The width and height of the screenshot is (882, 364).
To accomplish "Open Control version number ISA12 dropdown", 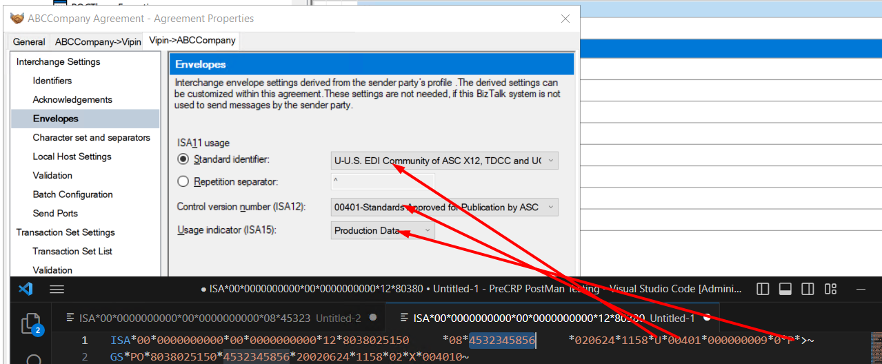I will tap(444, 207).
